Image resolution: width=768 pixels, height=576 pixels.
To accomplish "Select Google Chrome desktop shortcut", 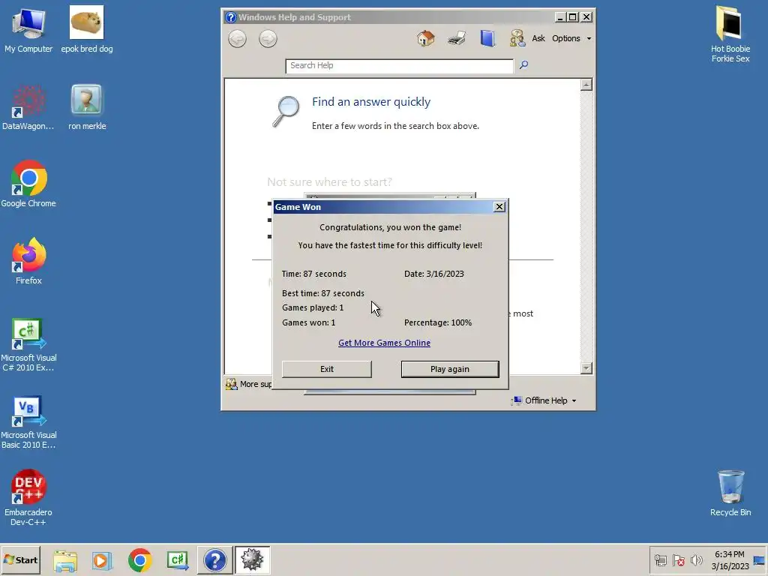I will pyautogui.click(x=28, y=184).
